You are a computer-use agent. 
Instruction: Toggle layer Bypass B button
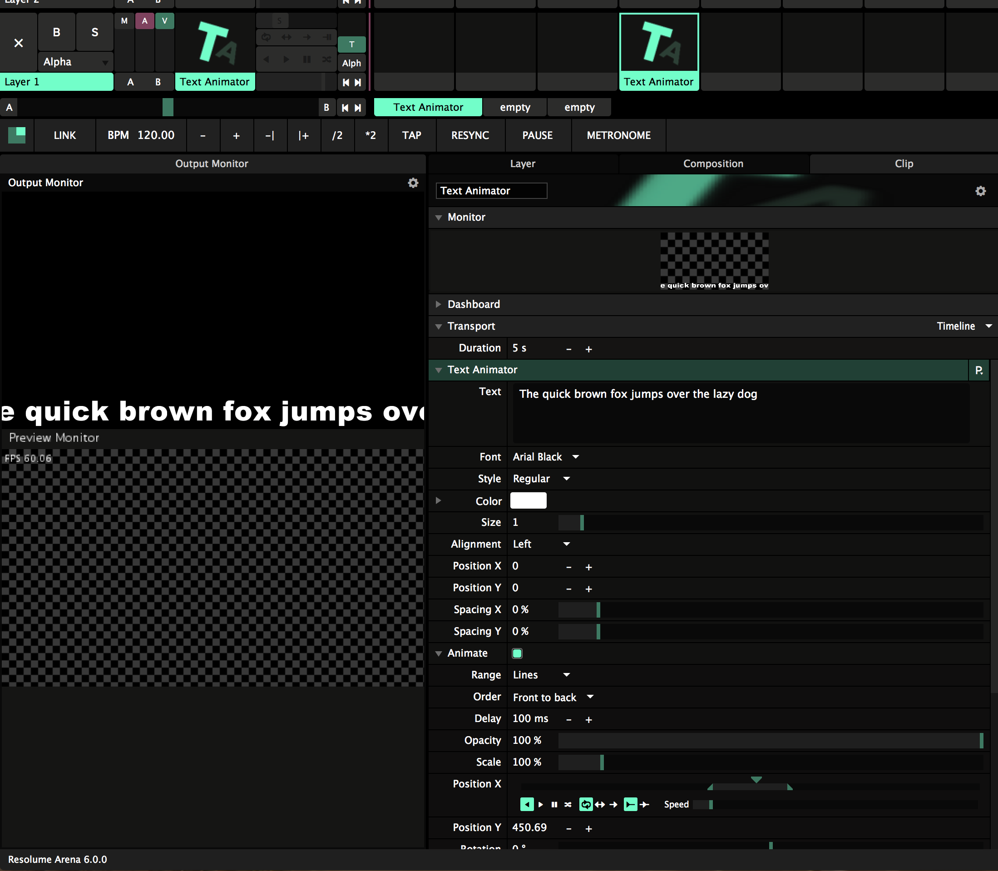pyautogui.click(x=56, y=32)
